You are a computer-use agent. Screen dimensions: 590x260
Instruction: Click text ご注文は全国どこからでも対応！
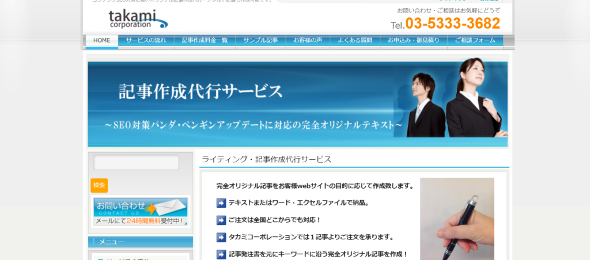(x=275, y=220)
